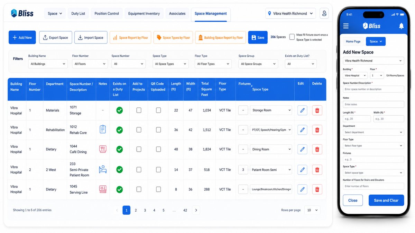The height and width of the screenshot is (233, 415).
Task: Delete the 1012 Rehab Core row
Action: 317,130
